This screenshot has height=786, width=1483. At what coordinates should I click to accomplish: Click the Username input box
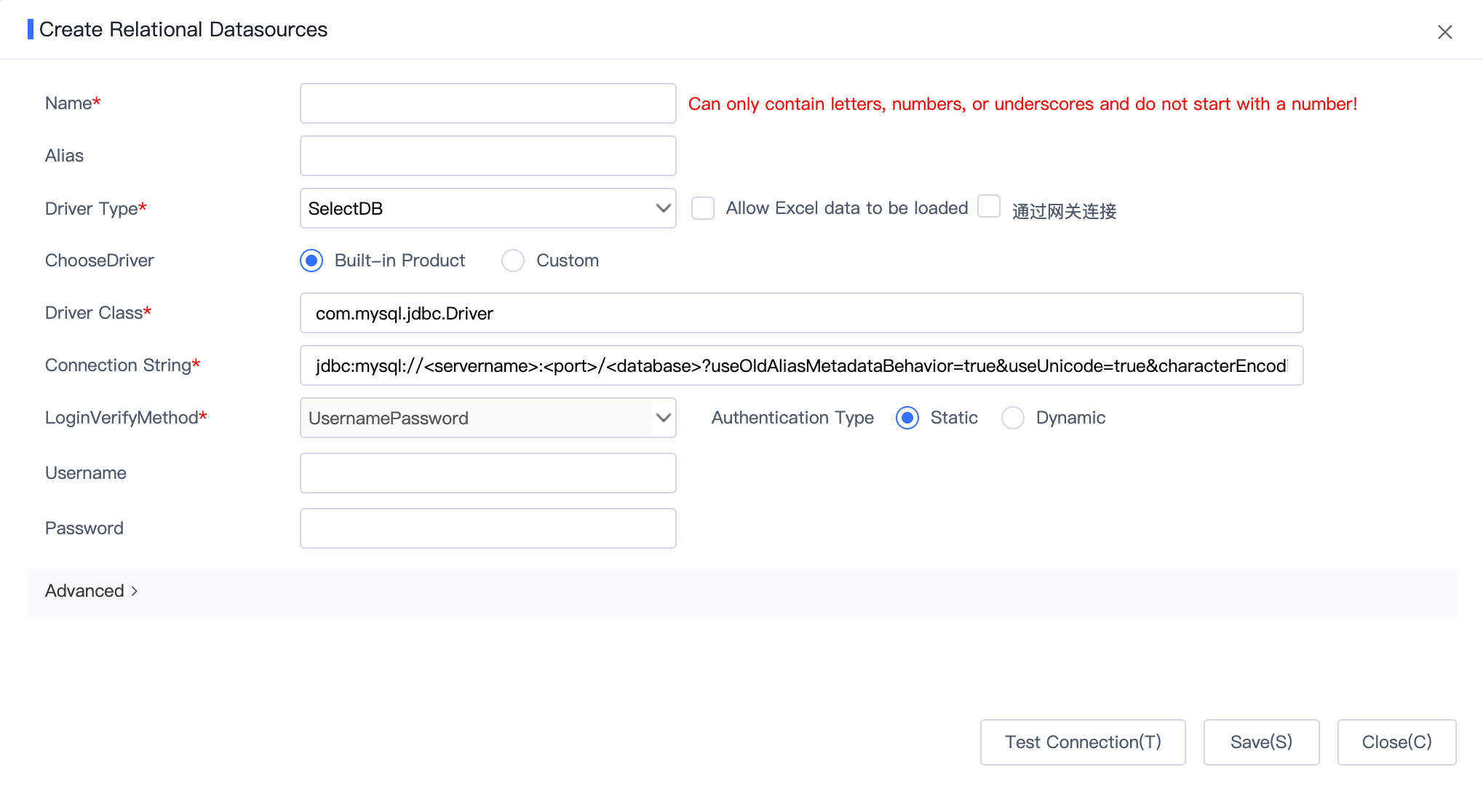click(x=488, y=472)
